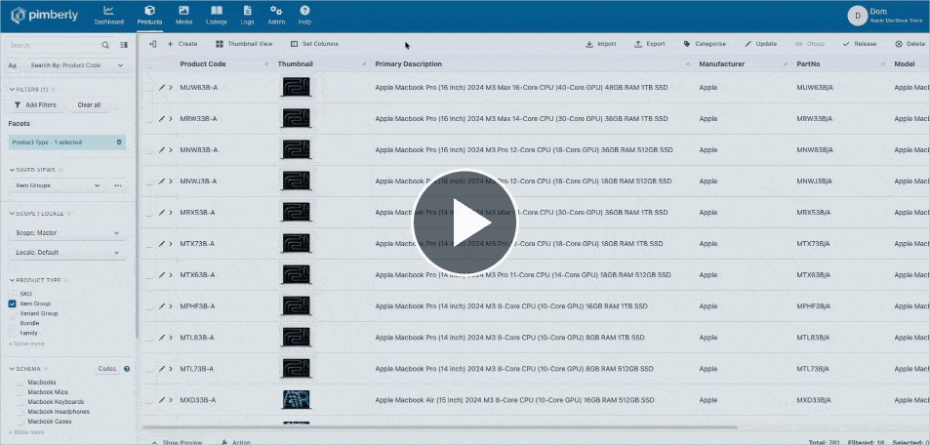The image size is (930, 445).
Task: Click the Update button
Action: tap(761, 44)
